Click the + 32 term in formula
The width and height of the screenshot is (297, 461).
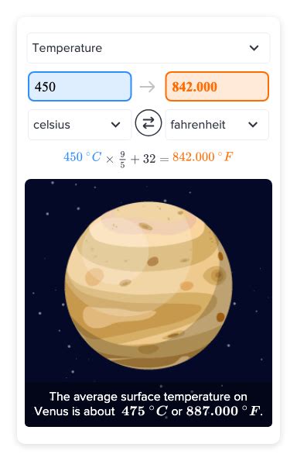click(143, 159)
